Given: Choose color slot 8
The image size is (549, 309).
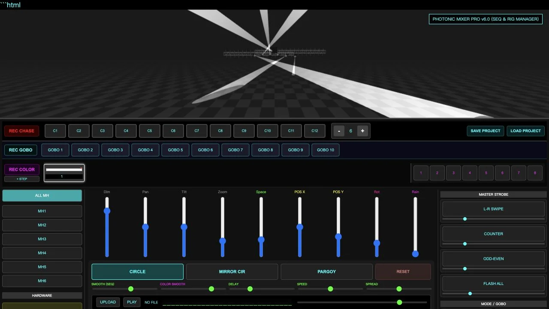Looking at the screenshot, I should (535, 173).
